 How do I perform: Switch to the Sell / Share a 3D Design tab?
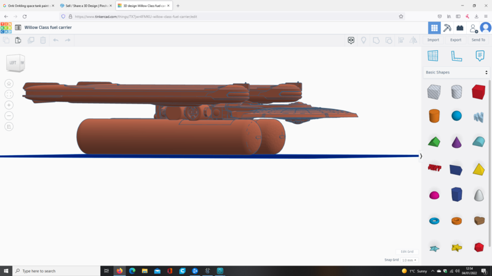tap(85, 6)
